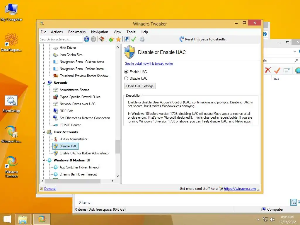Click the grey Forward navigation arrow

click(93, 39)
